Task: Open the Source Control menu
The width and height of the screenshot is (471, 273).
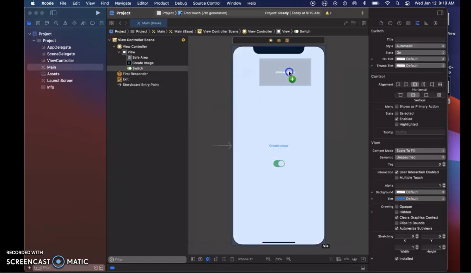Action: click(207, 3)
